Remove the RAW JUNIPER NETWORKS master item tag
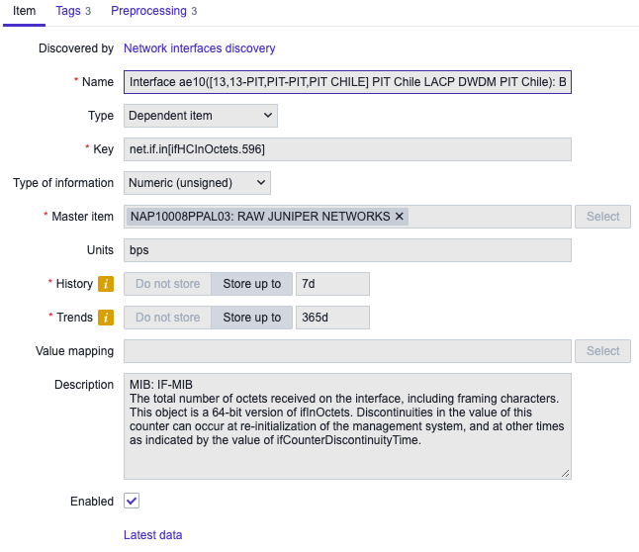The height and width of the screenshot is (552, 639). click(400, 216)
